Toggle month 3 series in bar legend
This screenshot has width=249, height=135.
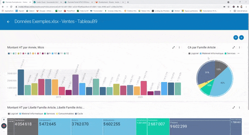pos(19,53)
